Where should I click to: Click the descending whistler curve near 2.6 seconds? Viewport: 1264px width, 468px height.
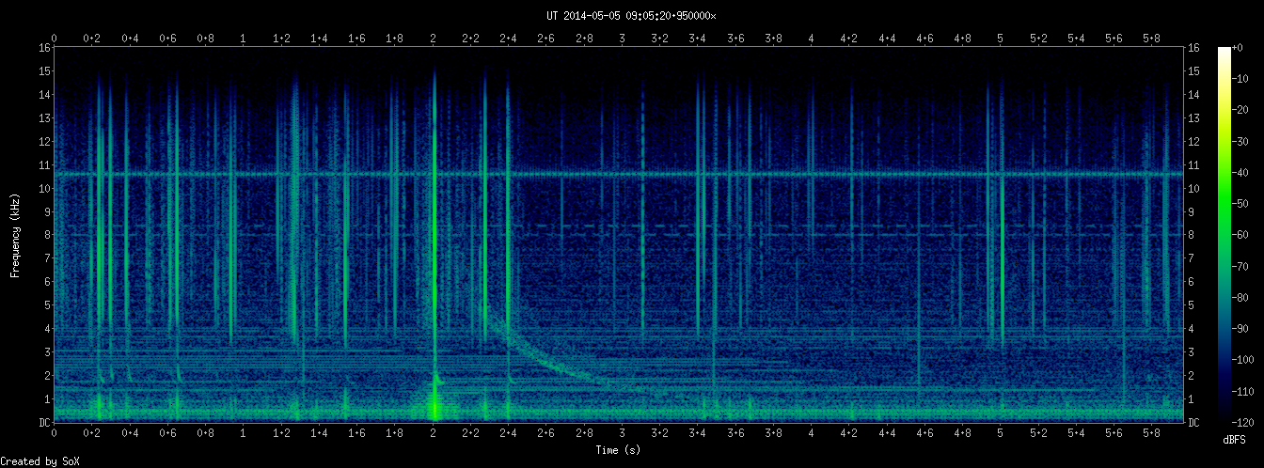(547, 360)
